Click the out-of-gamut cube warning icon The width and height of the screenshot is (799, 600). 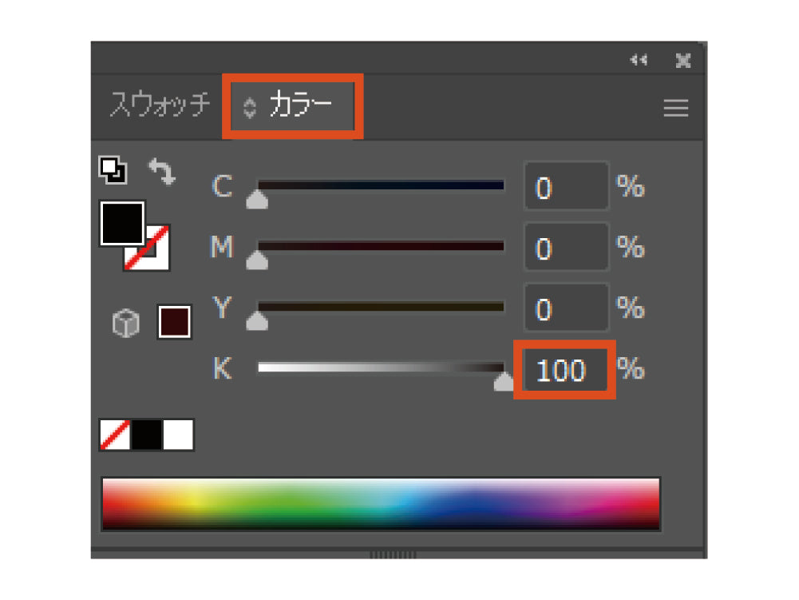125,323
